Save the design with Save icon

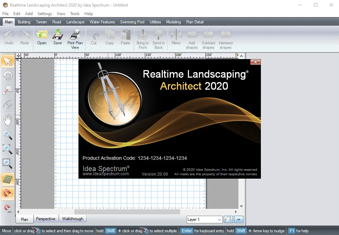pos(57,35)
